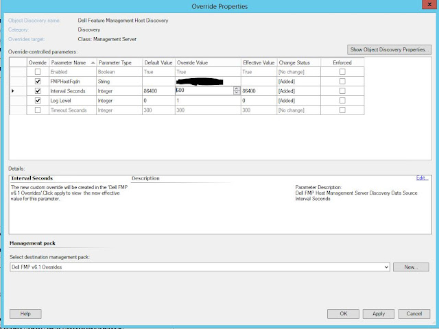This screenshot has height=329, width=439.
Task: Tick Enforced checkbox in Timeout Seconds row
Action: coord(342,110)
